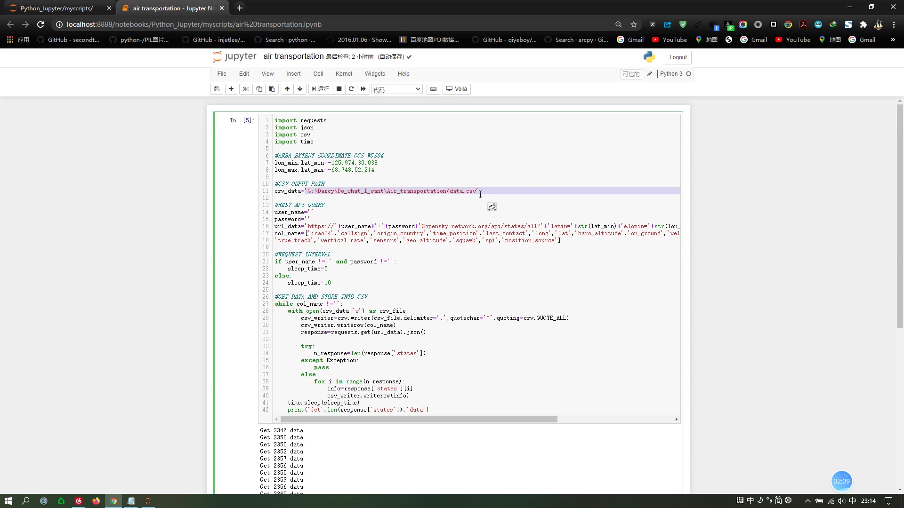The width and height of the screenshot is (904, 508).
Task: Click the Voila button
Action: coord(457,89)
